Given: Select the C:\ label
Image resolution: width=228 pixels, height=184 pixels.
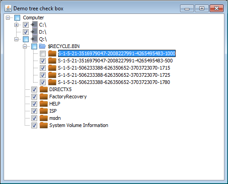Looking at the screenshot, I should coord(43,25).
